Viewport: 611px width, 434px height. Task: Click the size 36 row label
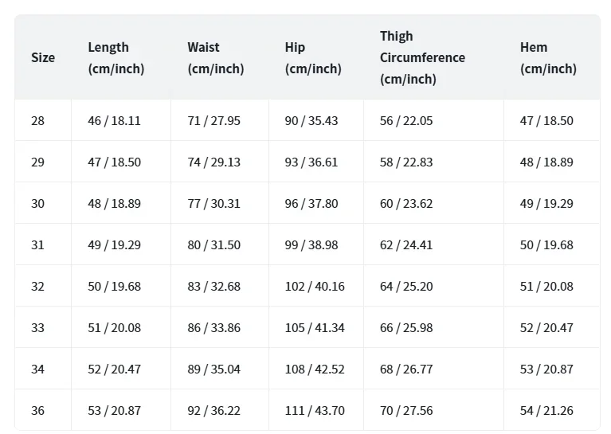coord(38,411)
